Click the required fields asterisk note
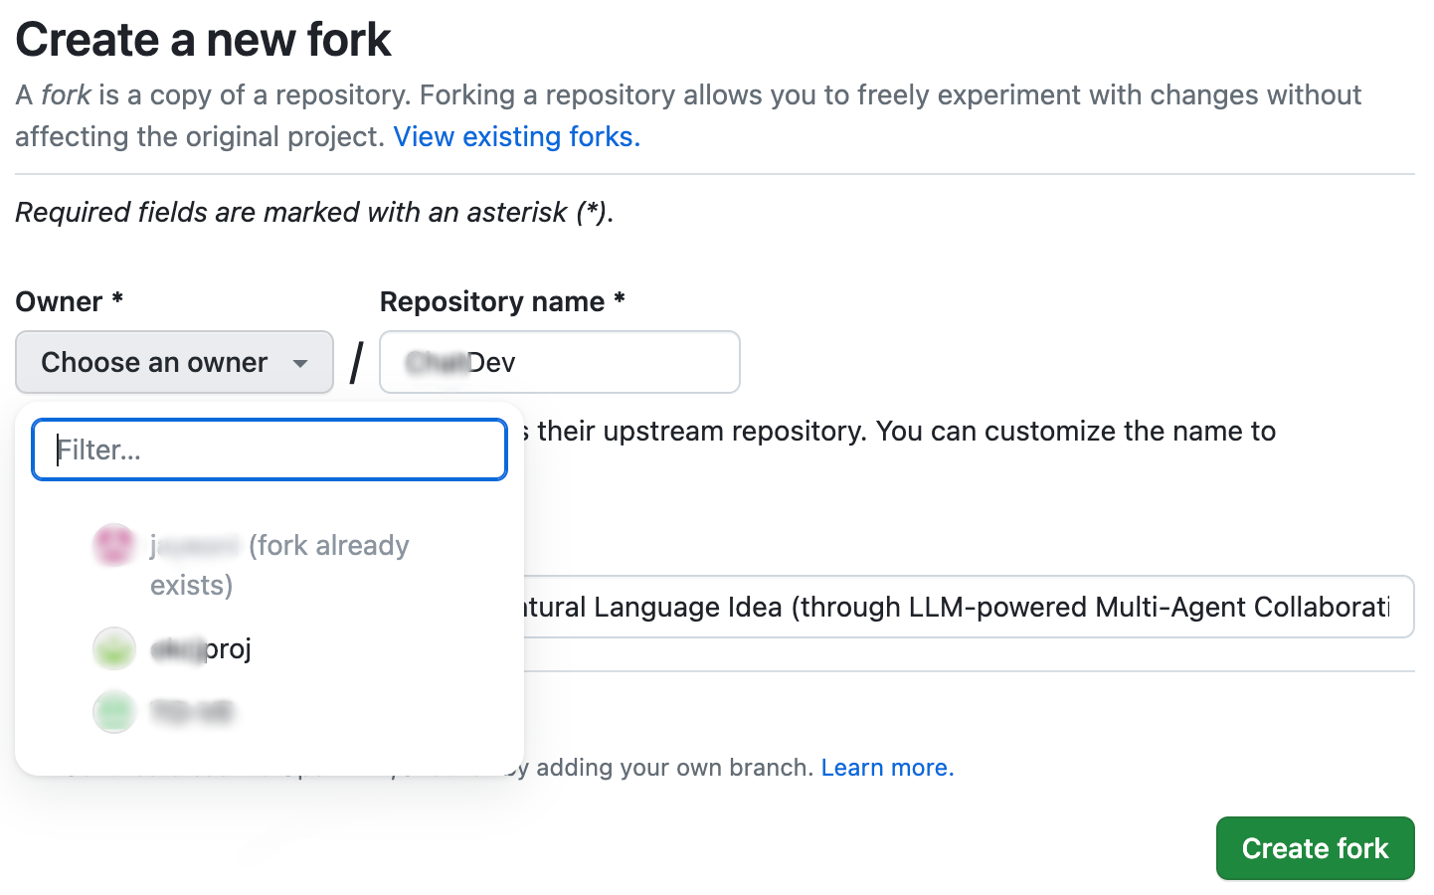The height and width of the screenshot is (895, 1434). 314,212
